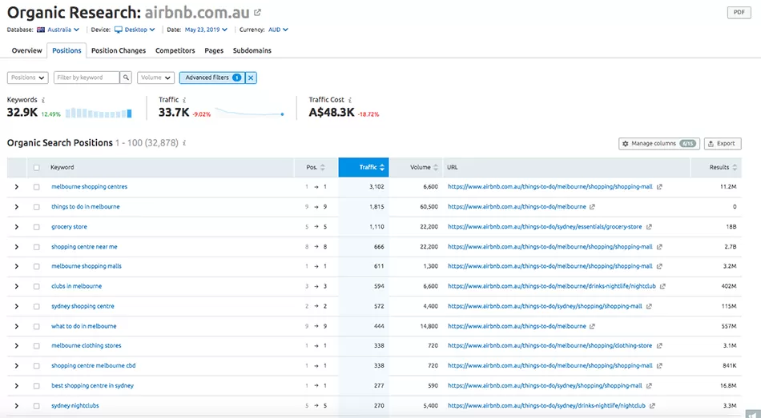This screenshot has width=761, height=418.
Task: Show info icon next to Traffic metric
Action: coord(184,100)
